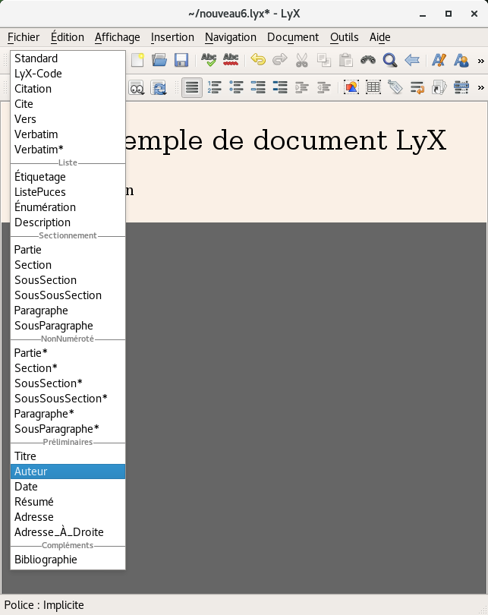Choose SousSousSection numbered layout
The width and height of the screenshot is (488, 615).
tap(68, 295)
